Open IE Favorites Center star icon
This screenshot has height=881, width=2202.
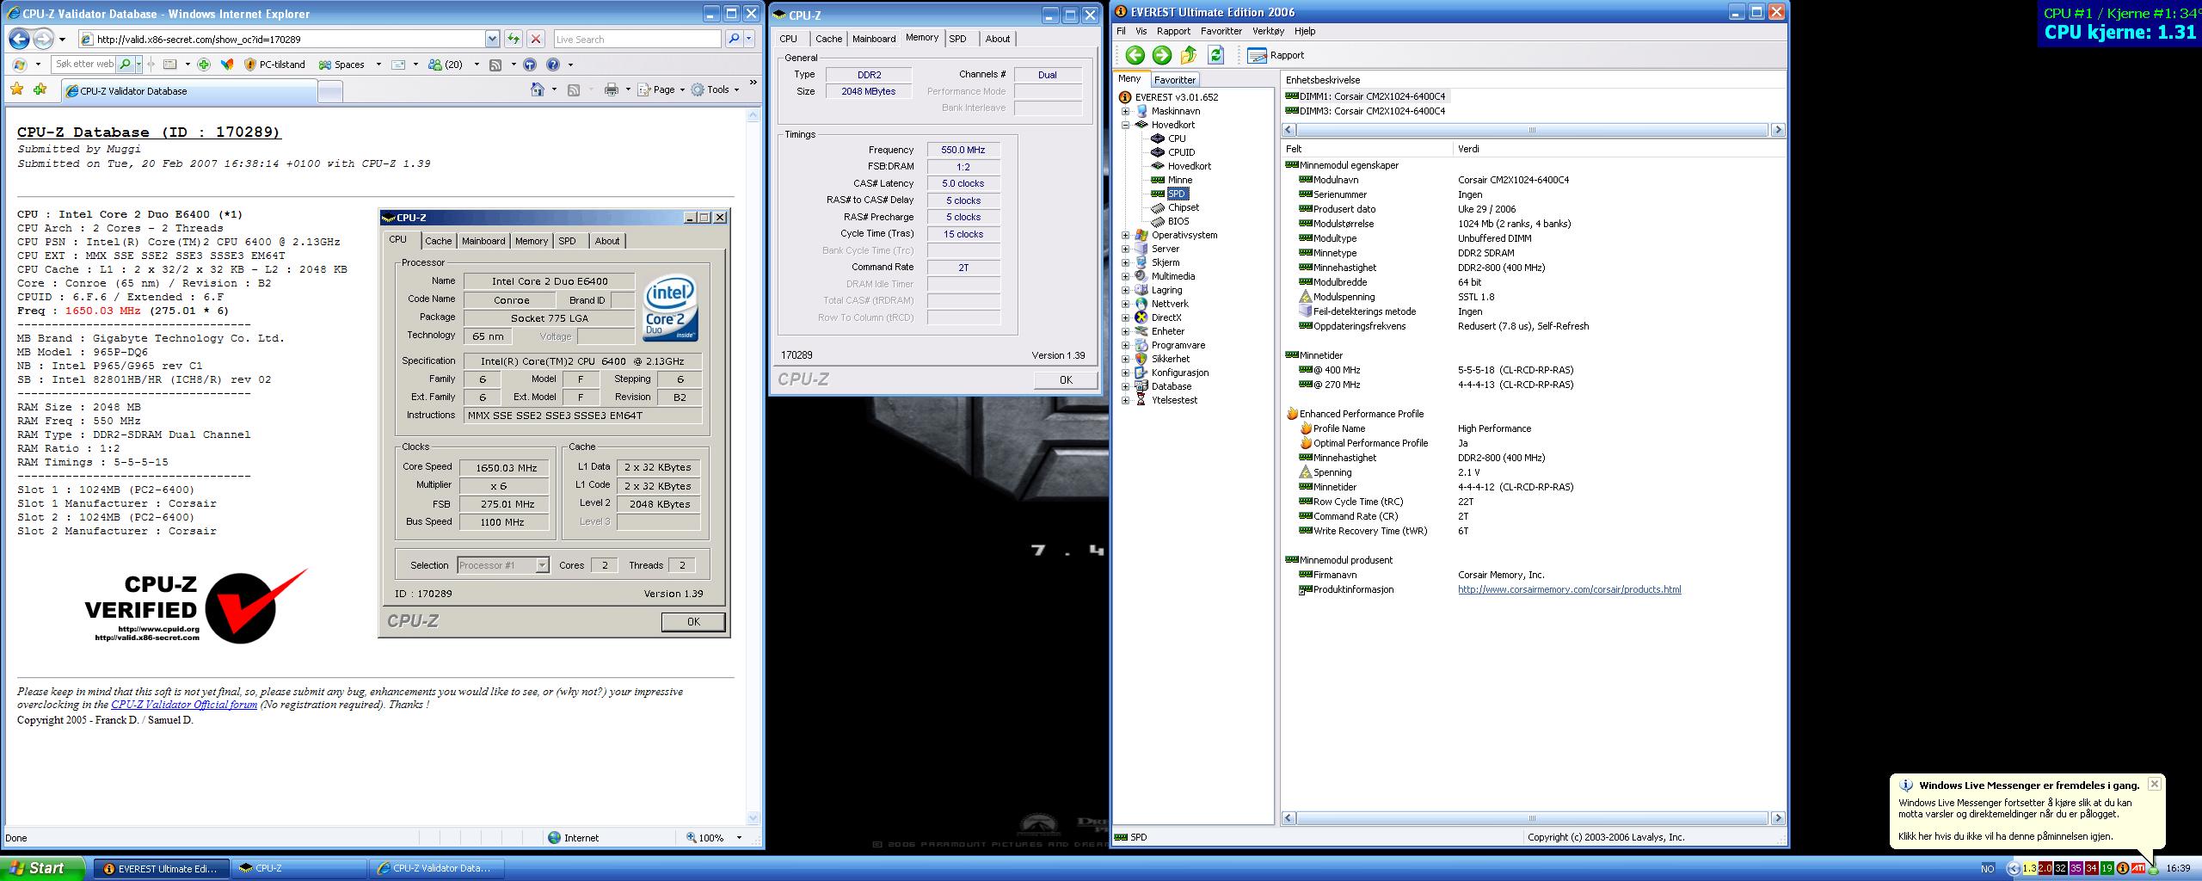pos(16,89)
